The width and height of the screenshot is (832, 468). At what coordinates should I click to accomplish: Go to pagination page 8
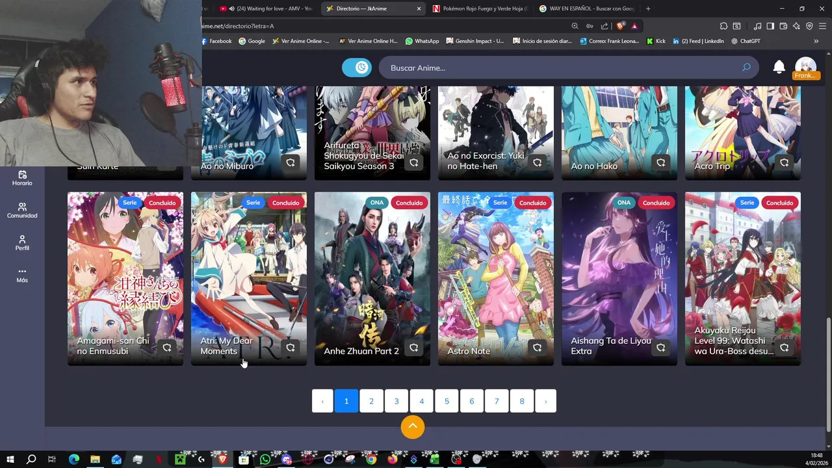[x=522, y=401]
